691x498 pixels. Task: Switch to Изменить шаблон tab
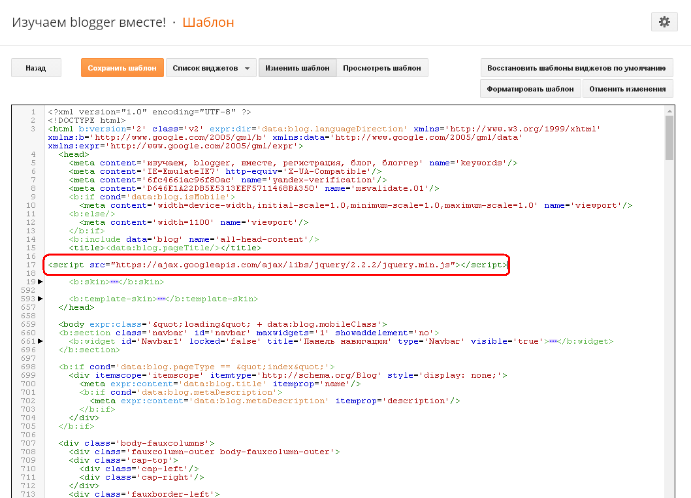297,68
